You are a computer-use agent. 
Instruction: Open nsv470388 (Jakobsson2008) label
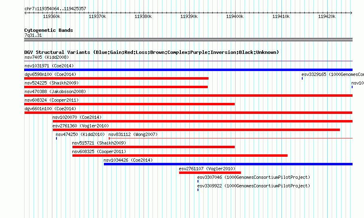[55, 91]
